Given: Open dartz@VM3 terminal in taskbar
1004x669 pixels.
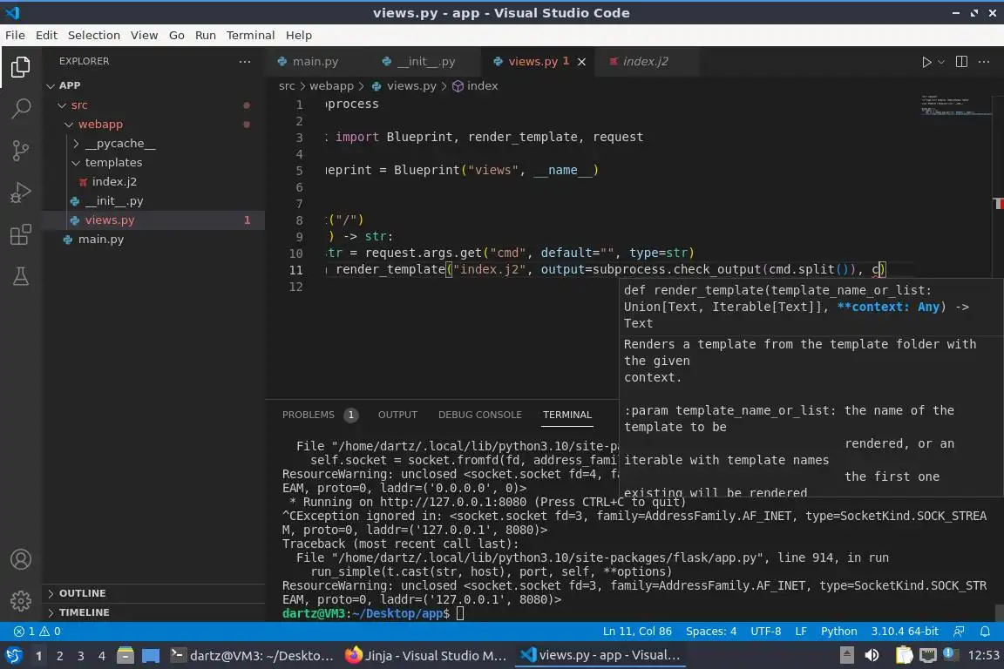Looking at the screenshot, I should pyautogui.click(x=252, y=656).
